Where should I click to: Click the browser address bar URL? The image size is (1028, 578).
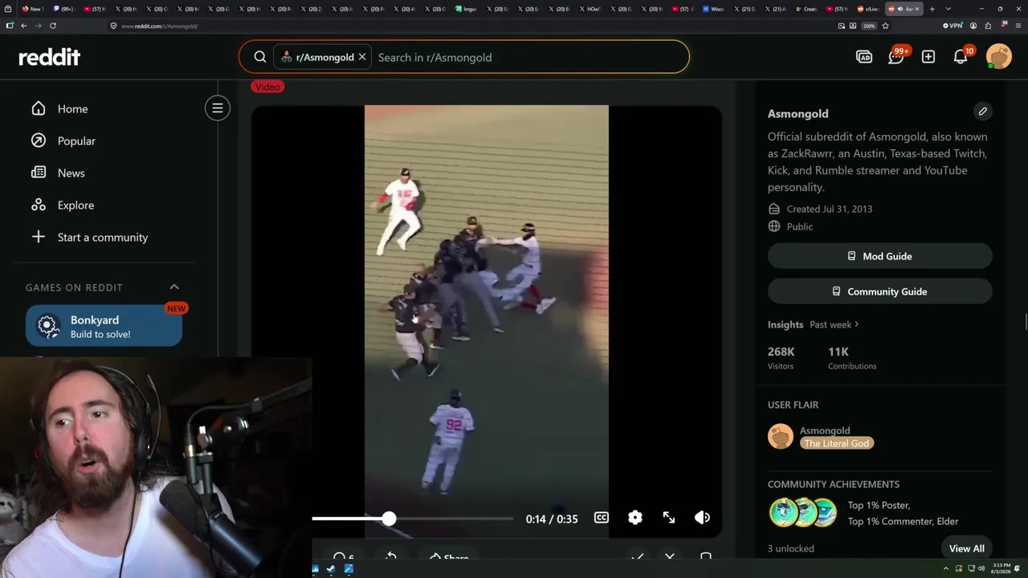160,26
